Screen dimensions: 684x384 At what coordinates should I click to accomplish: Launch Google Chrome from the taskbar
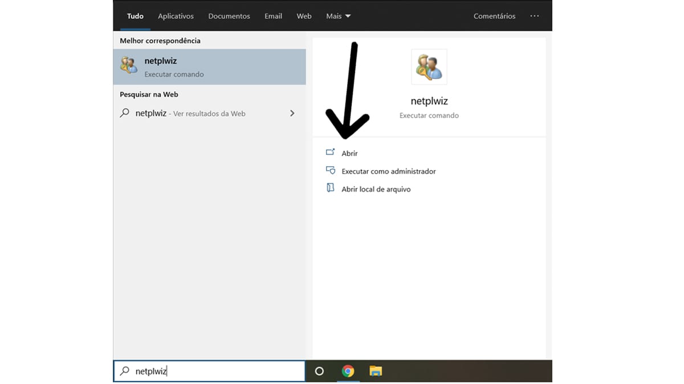(348, 371)
